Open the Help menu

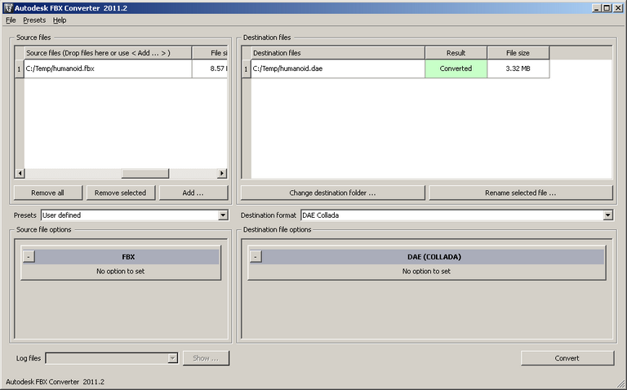point(60,20)
